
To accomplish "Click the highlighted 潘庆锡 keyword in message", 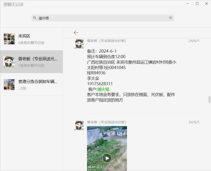I will [x=103, y=89].
